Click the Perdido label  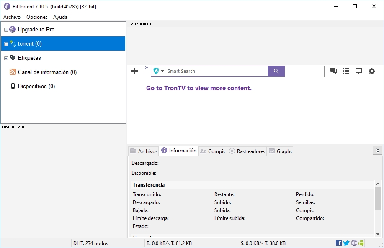(x=305, y=194)
